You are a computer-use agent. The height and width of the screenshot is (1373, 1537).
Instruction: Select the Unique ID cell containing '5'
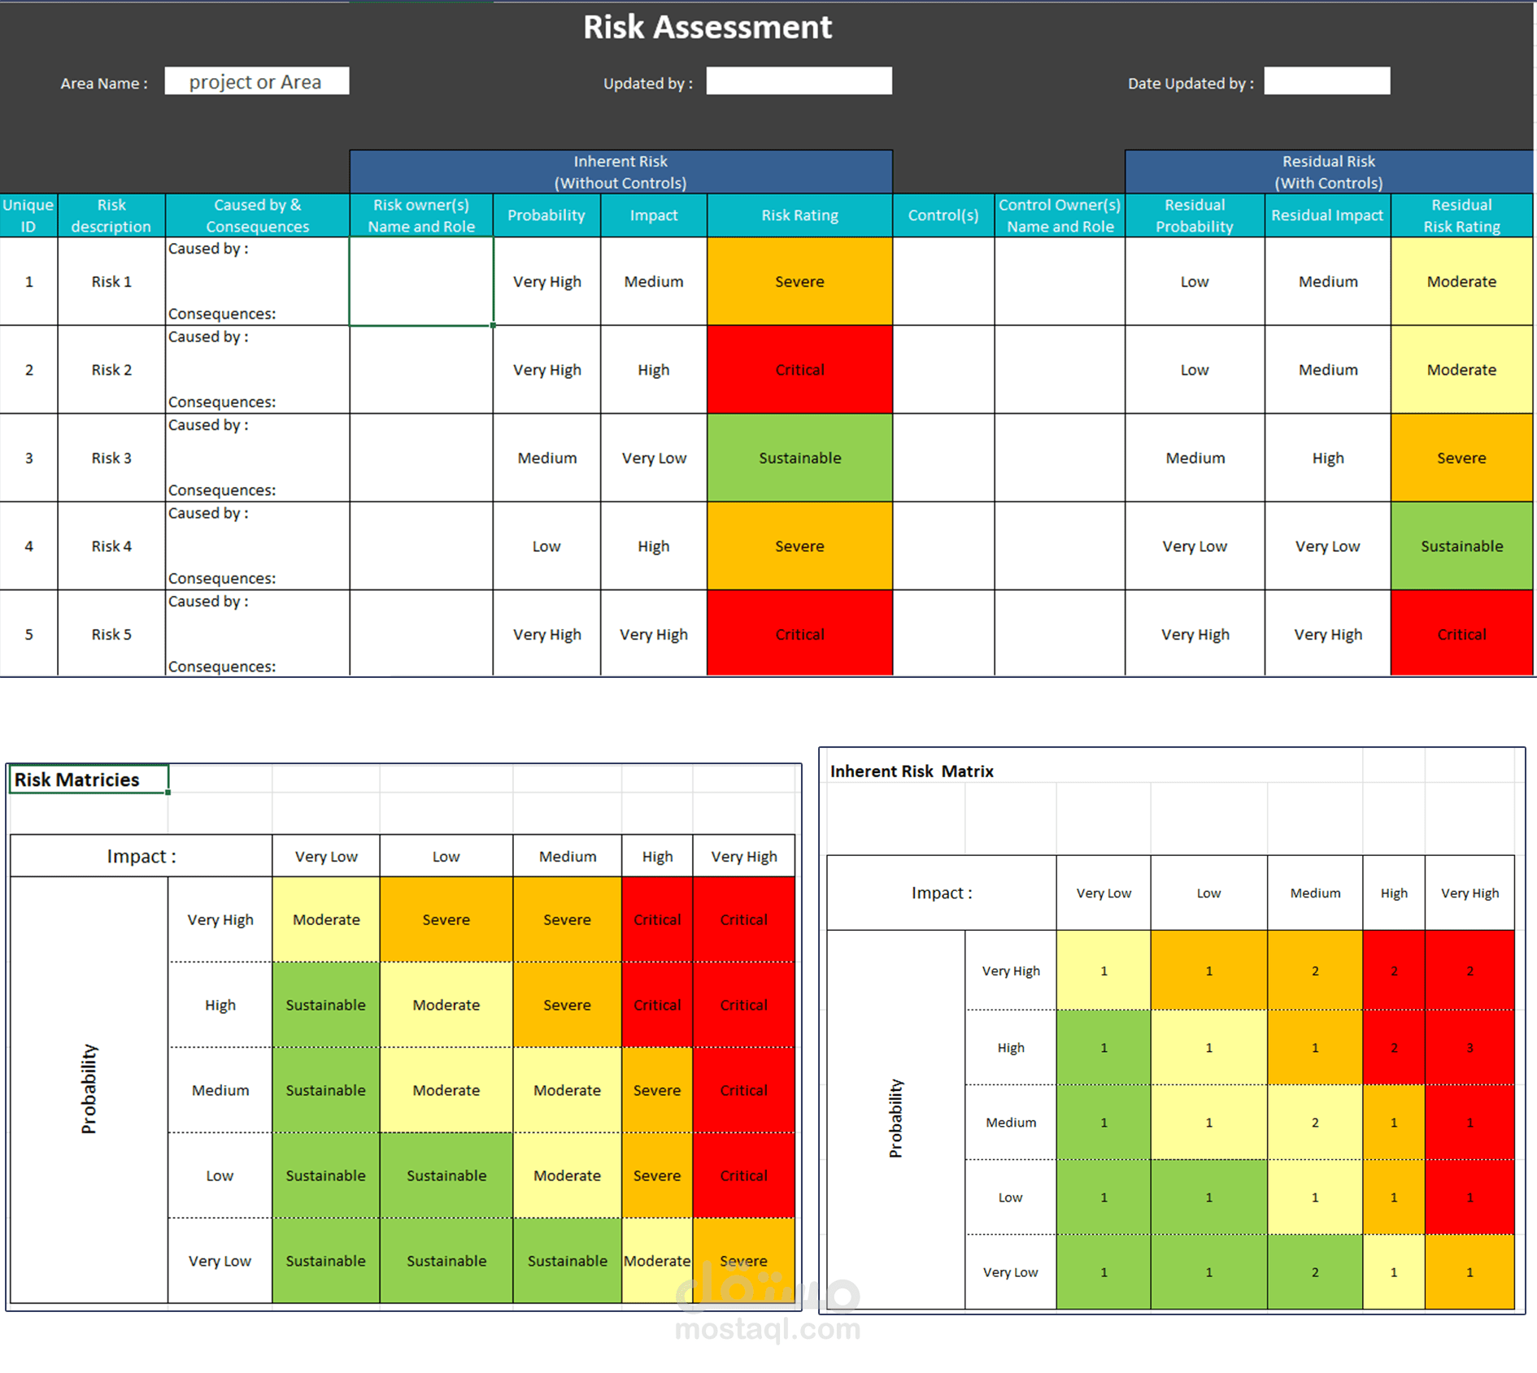pos(28,634)
